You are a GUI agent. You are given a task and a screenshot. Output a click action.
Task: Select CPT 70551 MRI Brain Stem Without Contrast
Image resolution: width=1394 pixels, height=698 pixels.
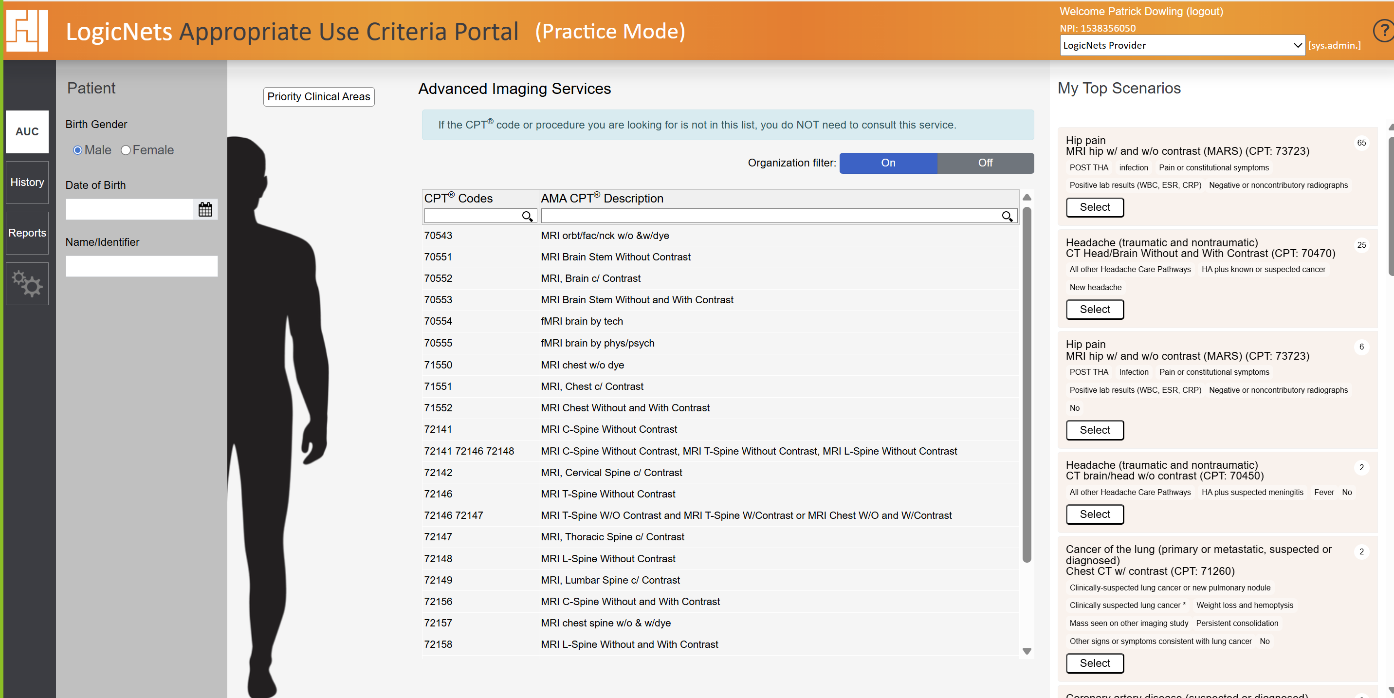(720, 257)
